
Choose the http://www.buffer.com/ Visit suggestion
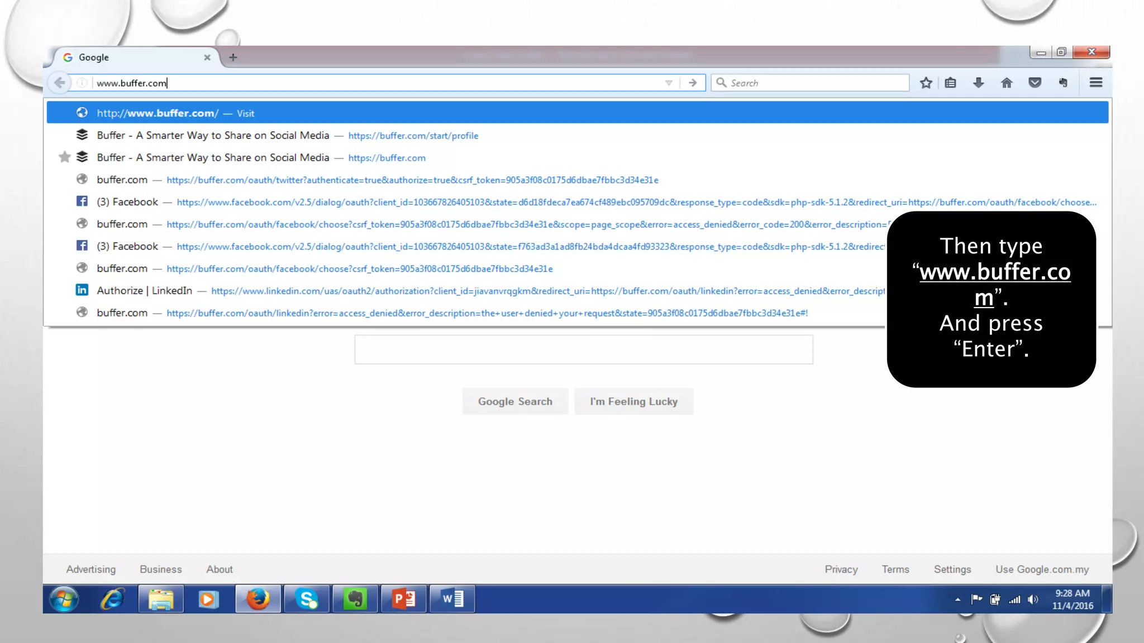(x=578, y=113)
